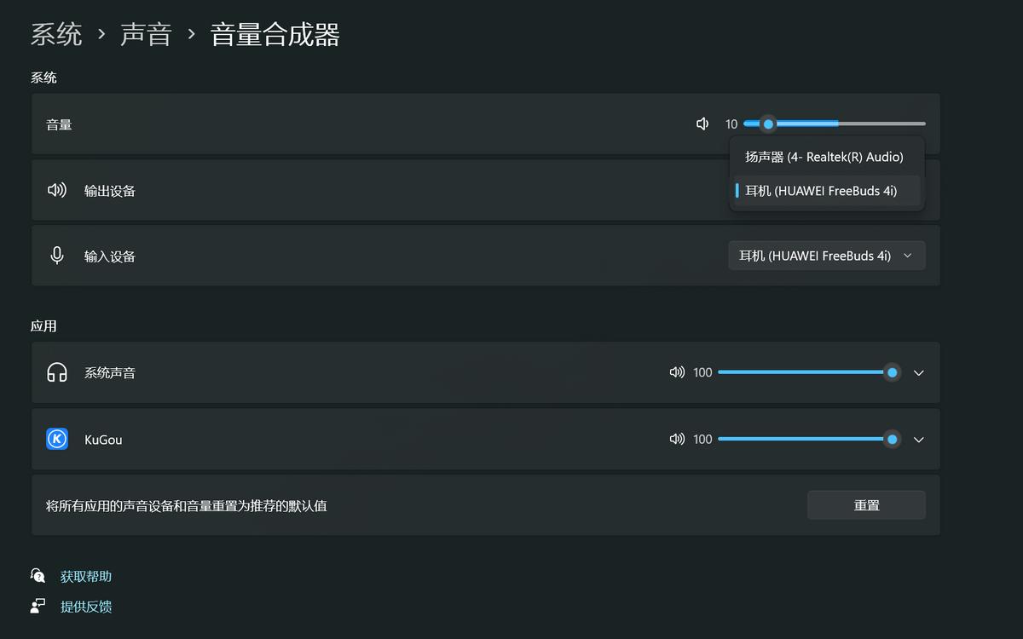Mute the system volume speaker icon
Screen dimensions: 1023x639
[x=701, y=124]
